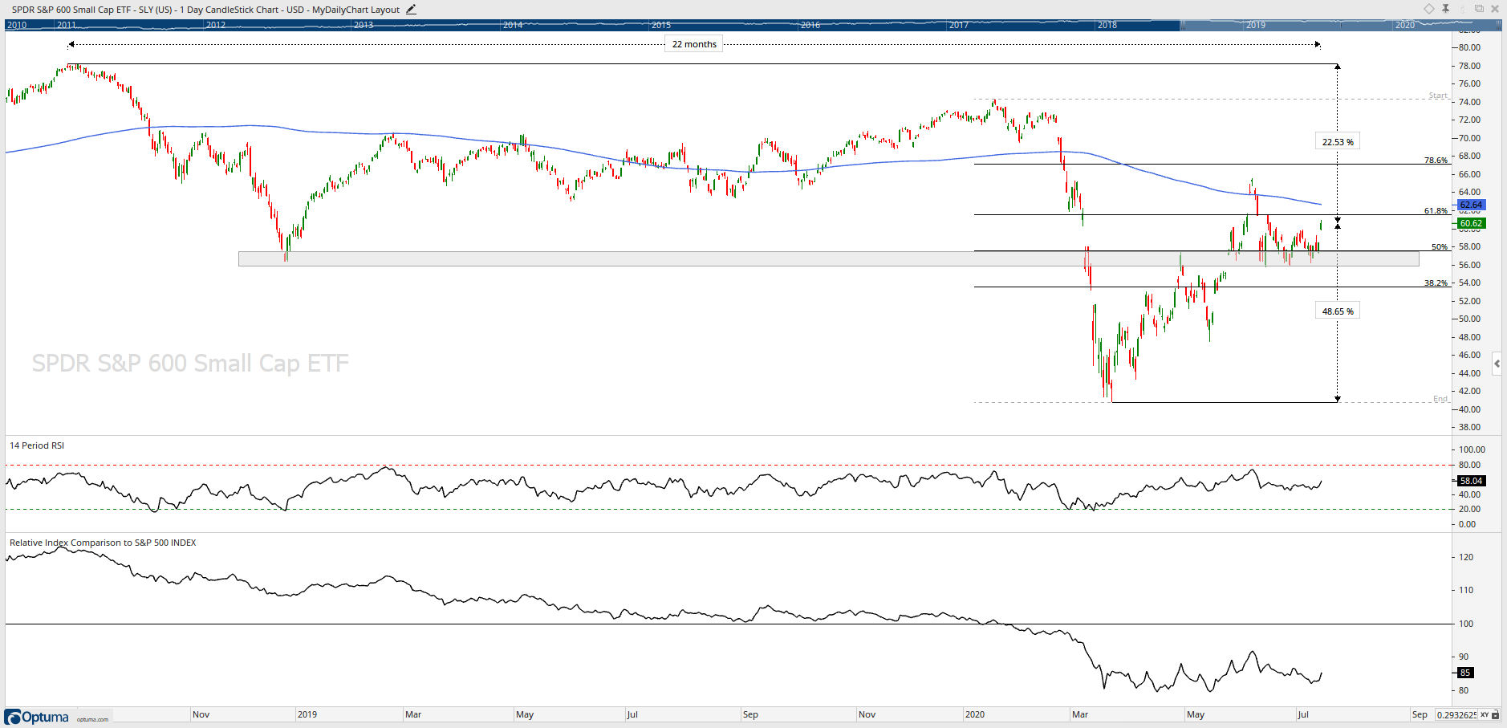Click the right handle of the navigator range slider
The height and width of the screenshot is (728, 1507).
point(1499,25)
